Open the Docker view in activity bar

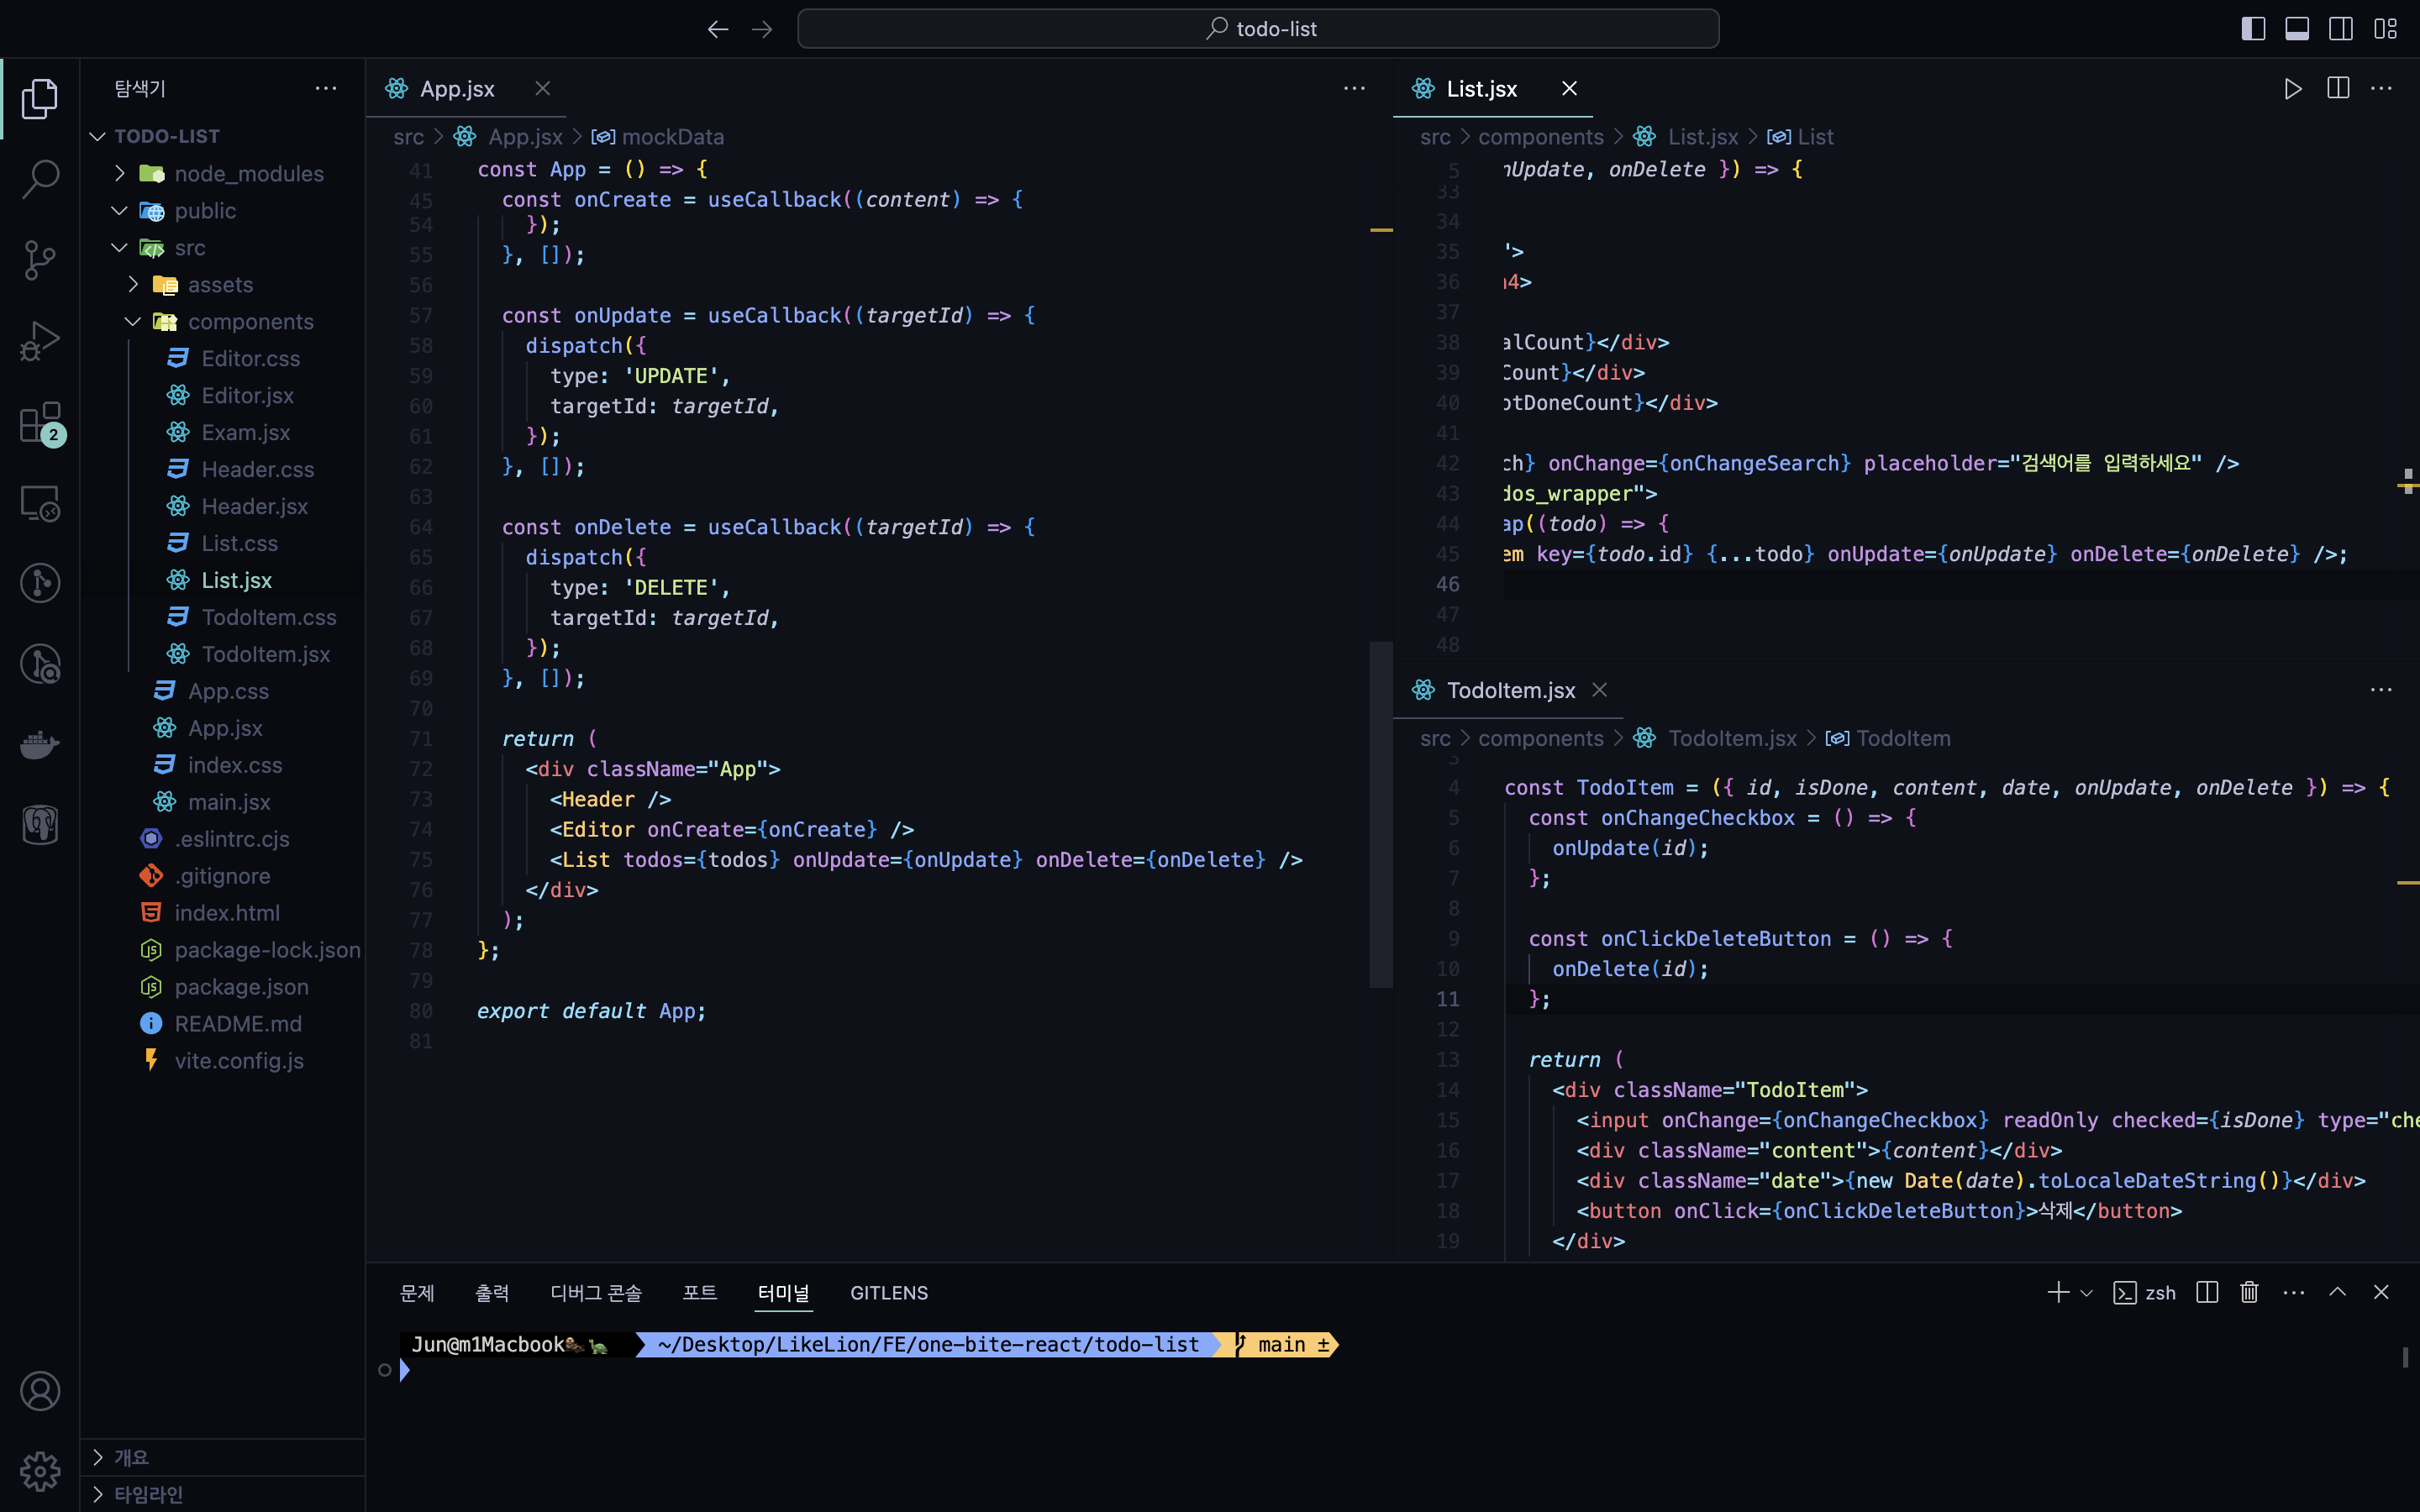pyautogui.click(x=40, y=745)
